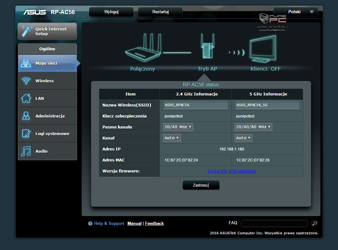Open the Manual link
This screenshot has width=338, height=250.
(134, 224)
